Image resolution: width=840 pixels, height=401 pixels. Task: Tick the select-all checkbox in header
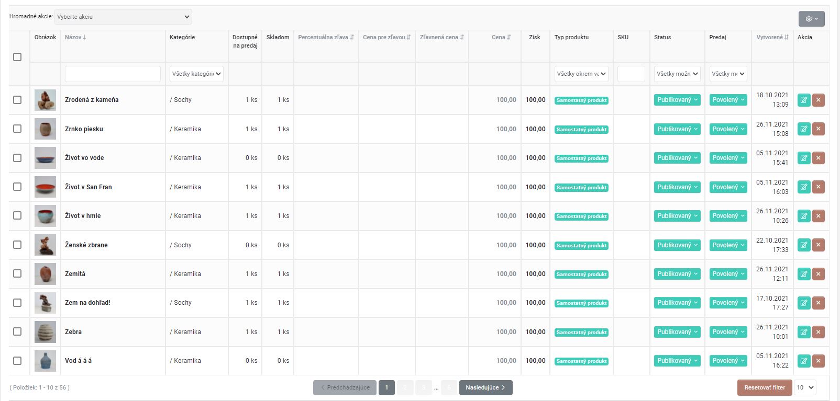tap(17, 57)
